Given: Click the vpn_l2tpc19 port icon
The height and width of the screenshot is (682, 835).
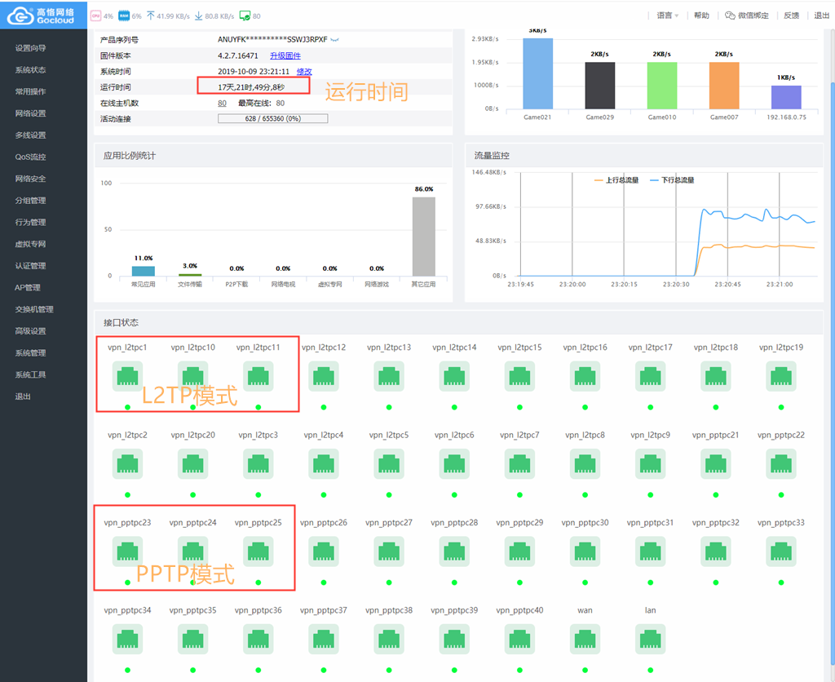Looking at the screenshot, I should [x=781, y=376].
